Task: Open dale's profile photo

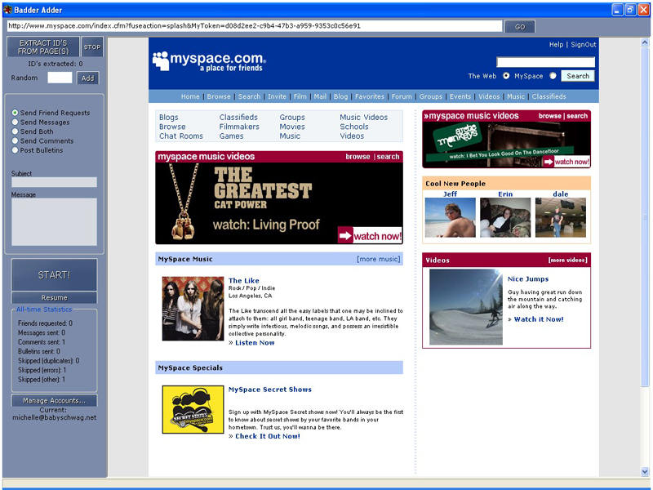Action: point(561,217)
